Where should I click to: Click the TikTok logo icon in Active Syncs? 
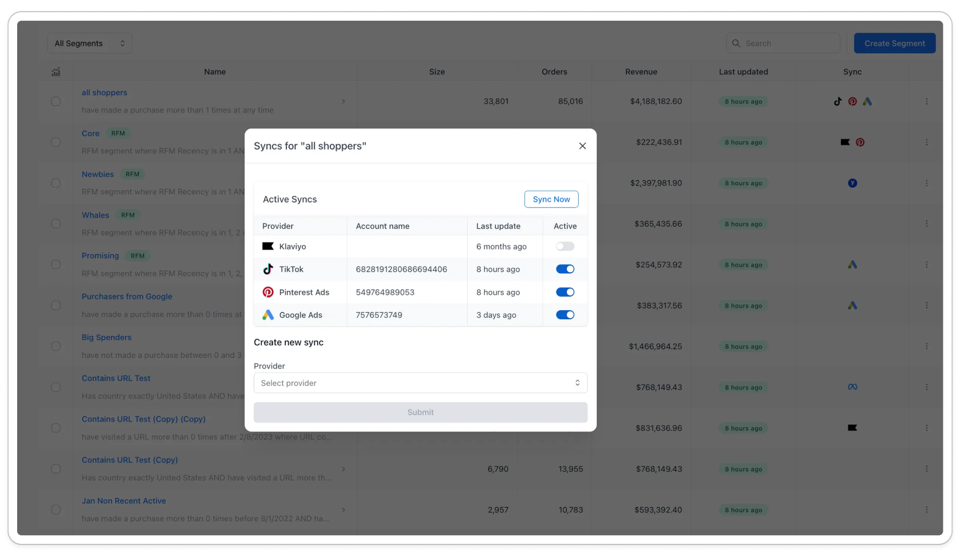tap(268, 269)
